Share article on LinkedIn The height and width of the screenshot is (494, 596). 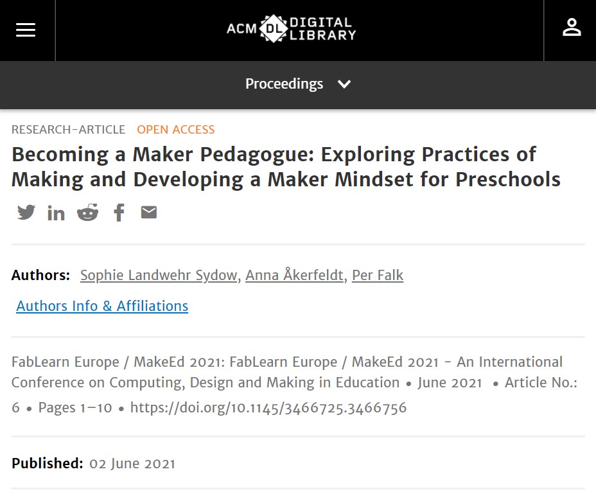click(x=56, y=213)
